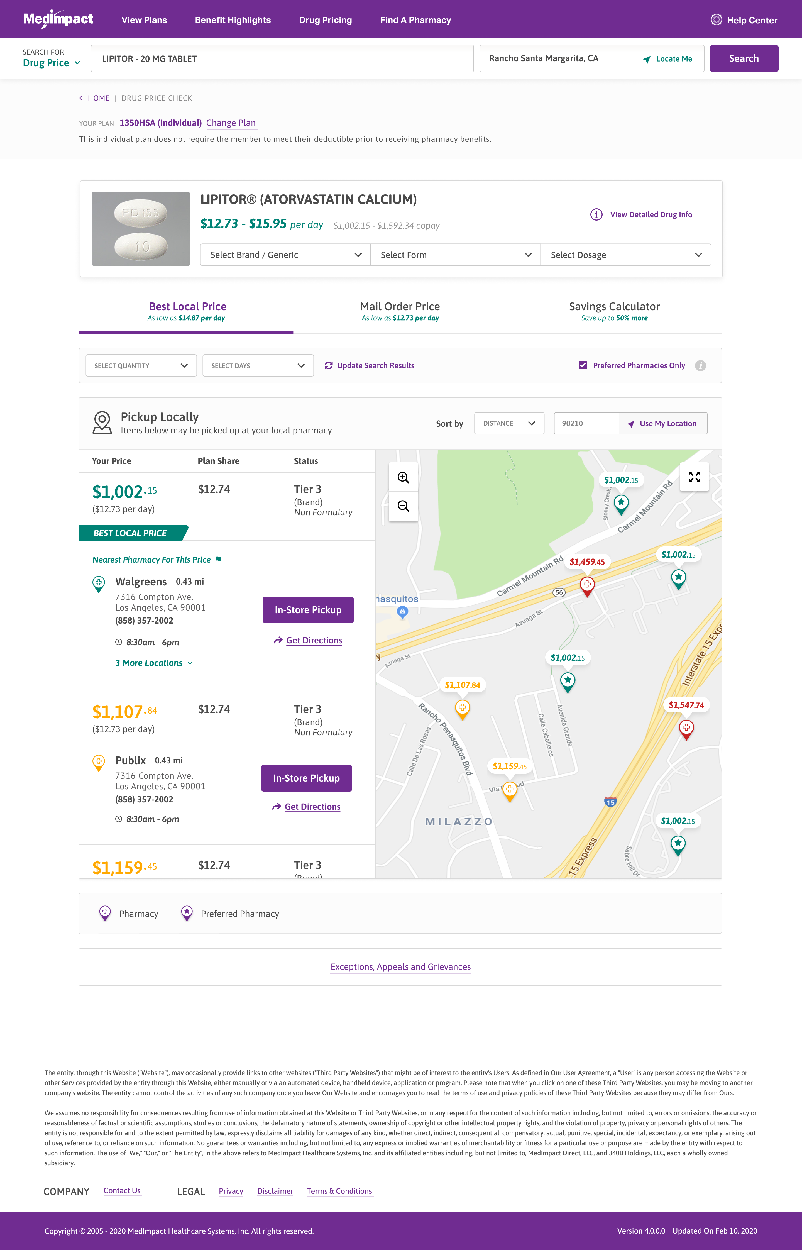The image size is (802, 1250).
Task: Click the back chevron beside HOME breadcrumb
Action: coord(81,98)
